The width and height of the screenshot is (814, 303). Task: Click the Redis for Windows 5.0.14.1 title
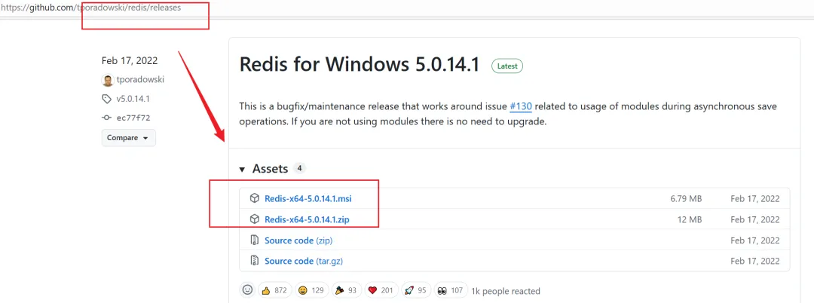pyautogui.click(x=360, y=65)
